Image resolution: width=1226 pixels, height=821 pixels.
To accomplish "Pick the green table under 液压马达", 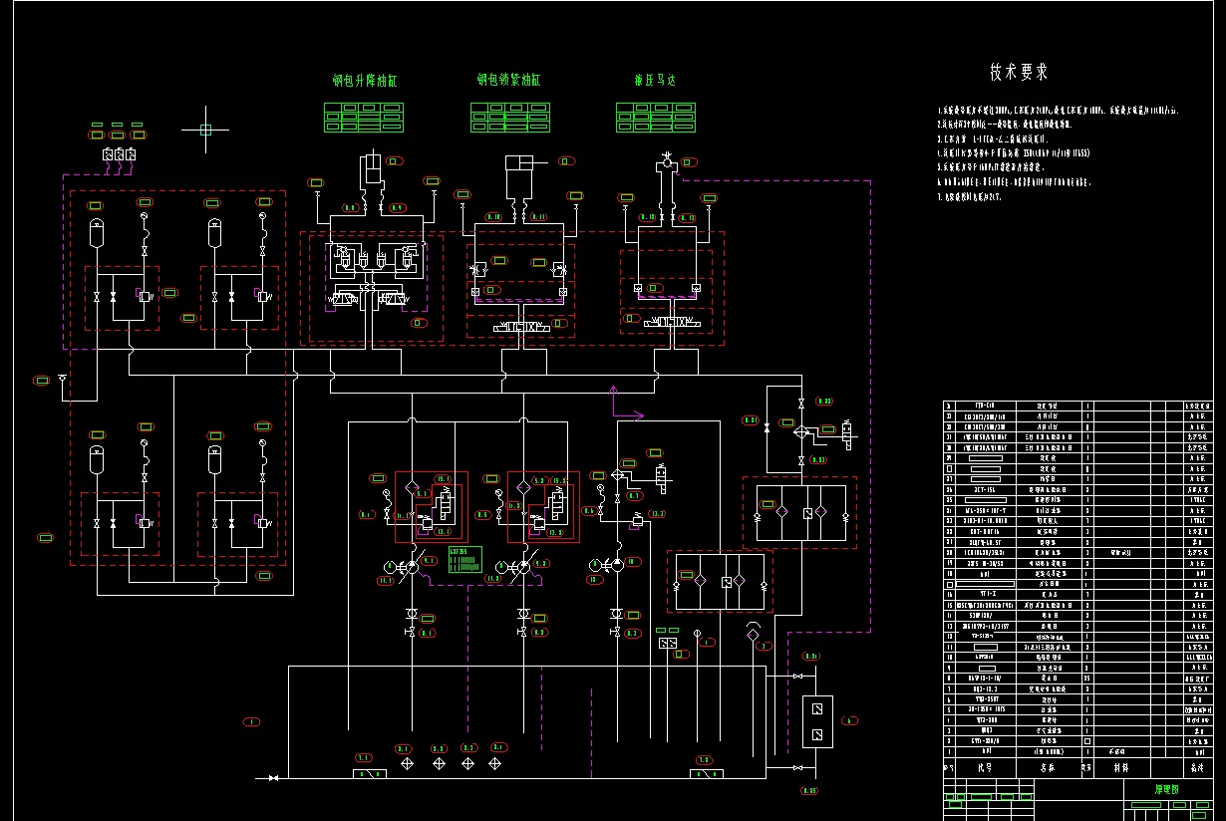I will tap(656, 117).
